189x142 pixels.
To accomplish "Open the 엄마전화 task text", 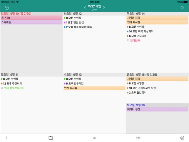I will [135, 40].
